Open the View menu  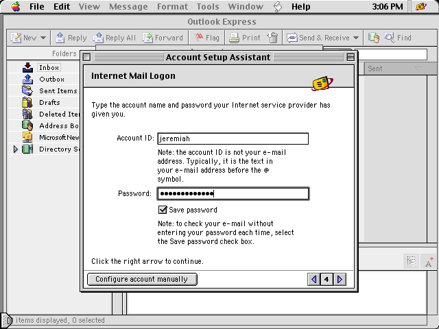click(x=89, y=6)
